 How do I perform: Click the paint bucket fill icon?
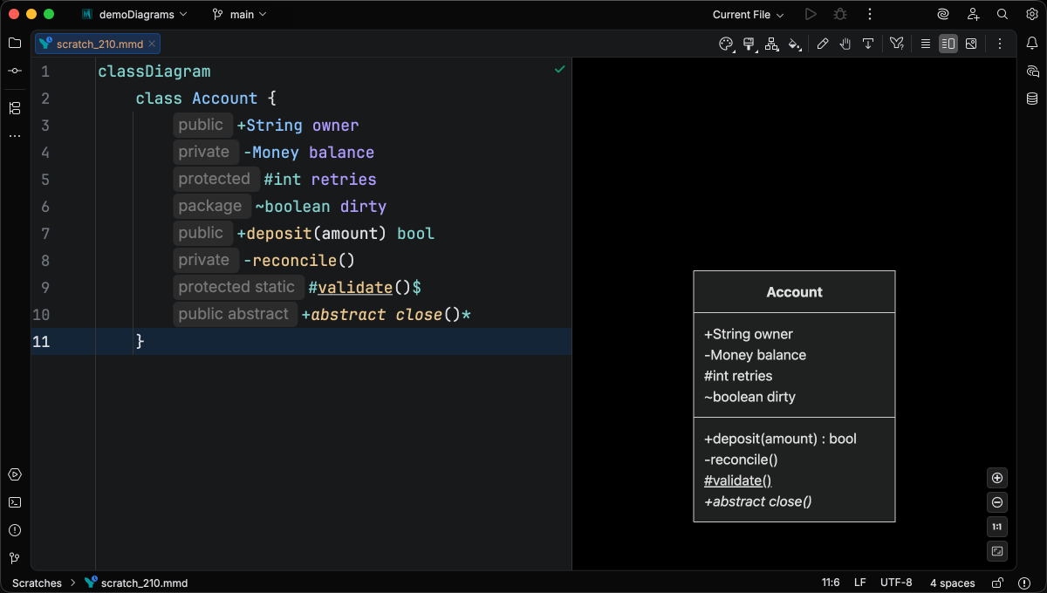click(x=794, y=44)
